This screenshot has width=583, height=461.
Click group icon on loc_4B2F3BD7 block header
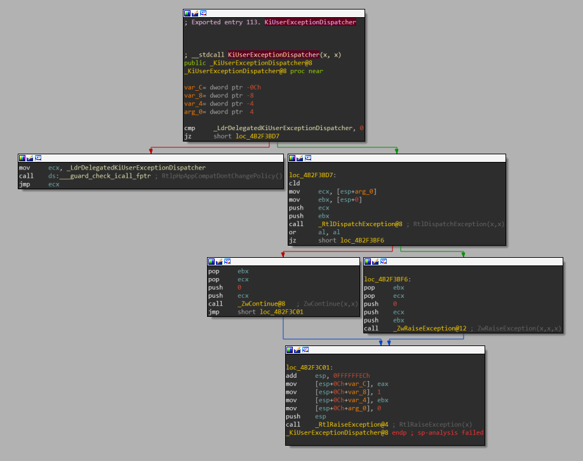click(x=307, y=158)
